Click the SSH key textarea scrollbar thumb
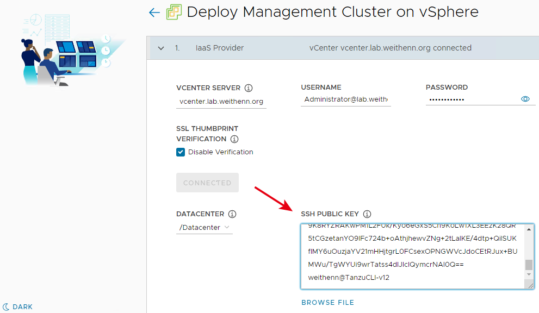The height and width of the screenshot is (313, 539). pos(529,265)
